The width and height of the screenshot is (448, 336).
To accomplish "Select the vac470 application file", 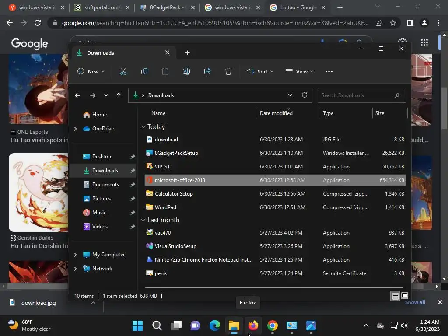I will (x=275, y=233).
